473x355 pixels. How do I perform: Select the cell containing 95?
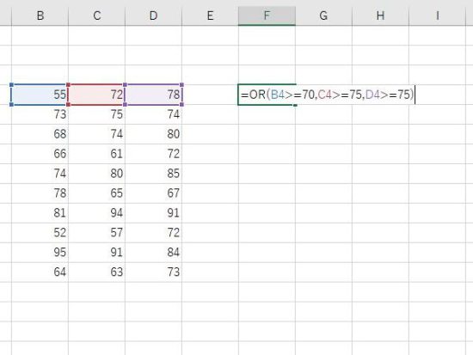pyautogui.click(x=40, y=252)
